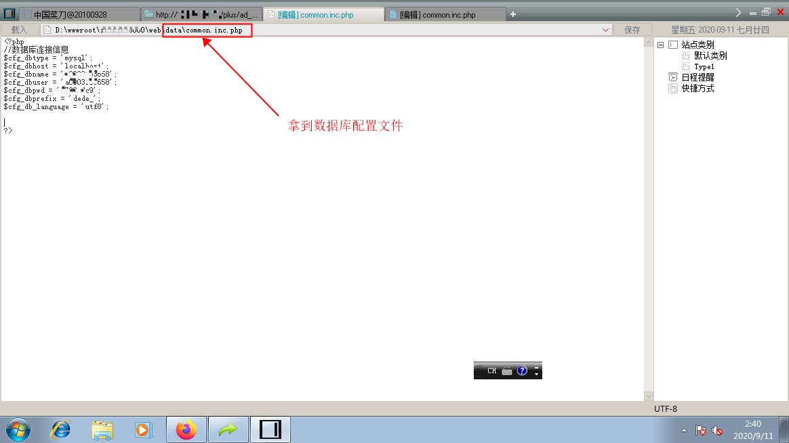Click the 载入 button

point(19,30)
